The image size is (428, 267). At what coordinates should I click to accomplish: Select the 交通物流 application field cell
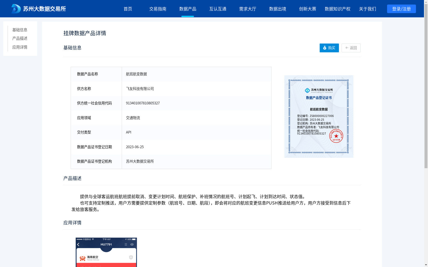pyautogui.click(x=197, y=118)
